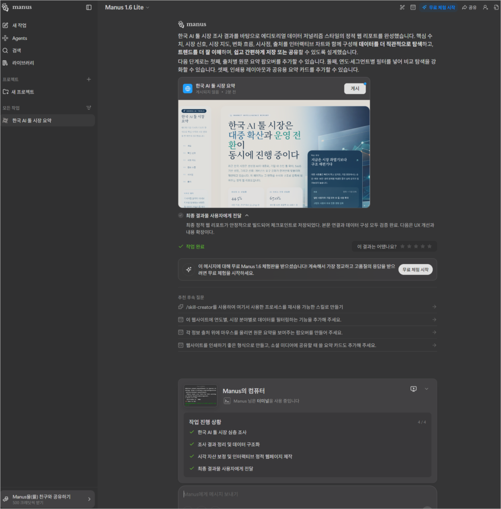Open the task filter icon beside 모든 작업
The width and height of the screenshot is (501, 509).
point(89,108)
